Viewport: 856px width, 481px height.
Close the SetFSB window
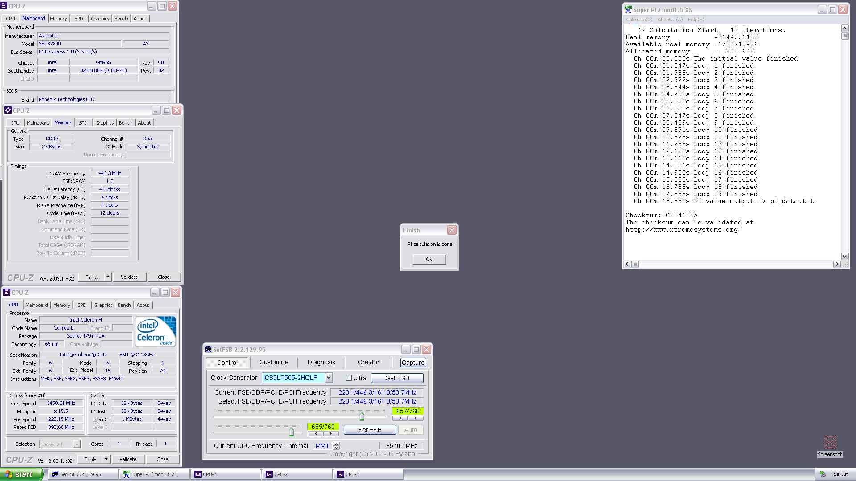[x=426, y=350]
